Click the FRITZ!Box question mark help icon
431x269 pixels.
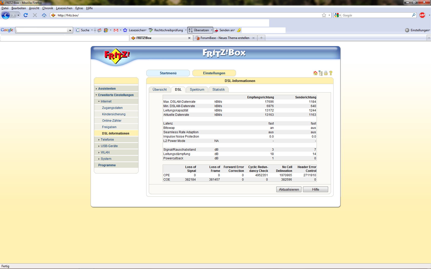[331, 73]
